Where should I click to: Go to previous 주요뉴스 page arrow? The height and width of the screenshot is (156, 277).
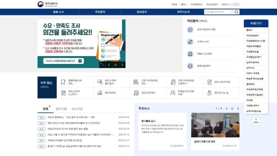227,109
